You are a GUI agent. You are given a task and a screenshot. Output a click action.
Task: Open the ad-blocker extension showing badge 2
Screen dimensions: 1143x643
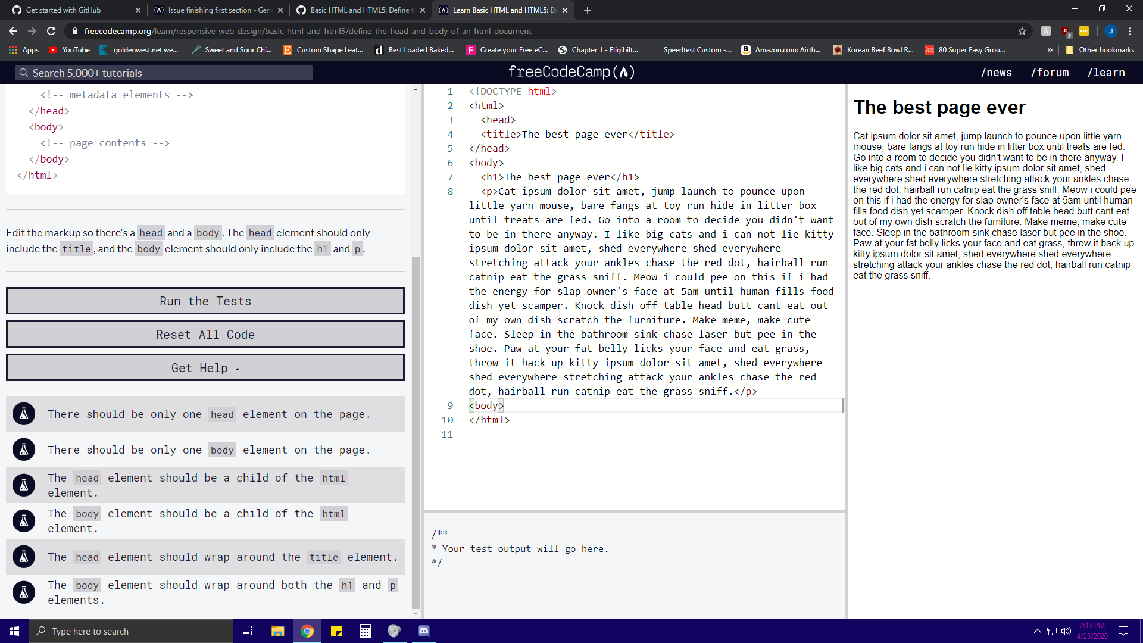pyautogui.click(x=1064, y=30)
